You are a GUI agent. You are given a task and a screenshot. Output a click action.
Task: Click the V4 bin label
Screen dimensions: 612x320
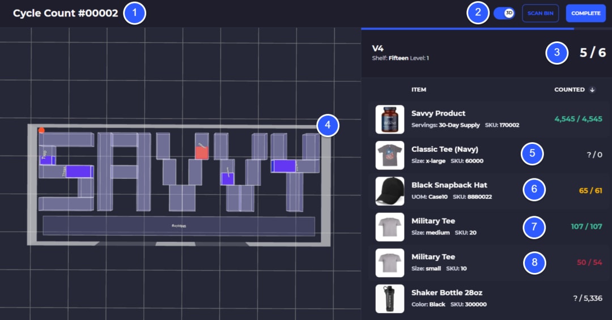(x=377, y=49)
